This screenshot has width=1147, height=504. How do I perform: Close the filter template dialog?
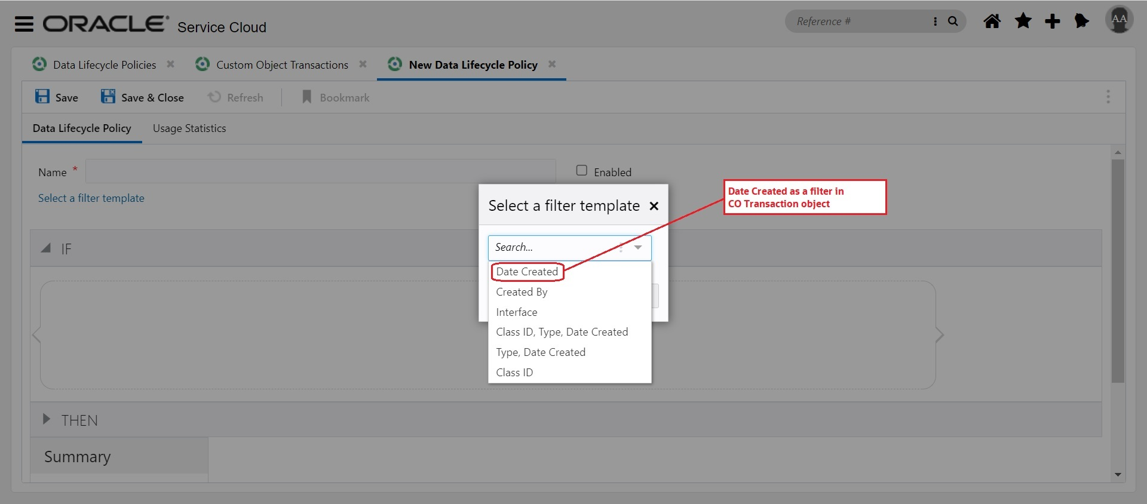click(x=654, y=206)
